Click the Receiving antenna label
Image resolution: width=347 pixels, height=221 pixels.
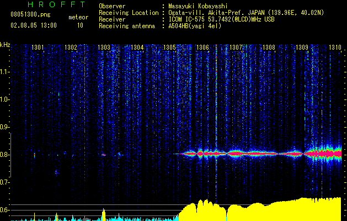coord(127,26)
